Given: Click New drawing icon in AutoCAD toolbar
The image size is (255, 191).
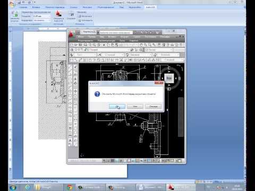Looking at the screenshot, I should point(72,45).
